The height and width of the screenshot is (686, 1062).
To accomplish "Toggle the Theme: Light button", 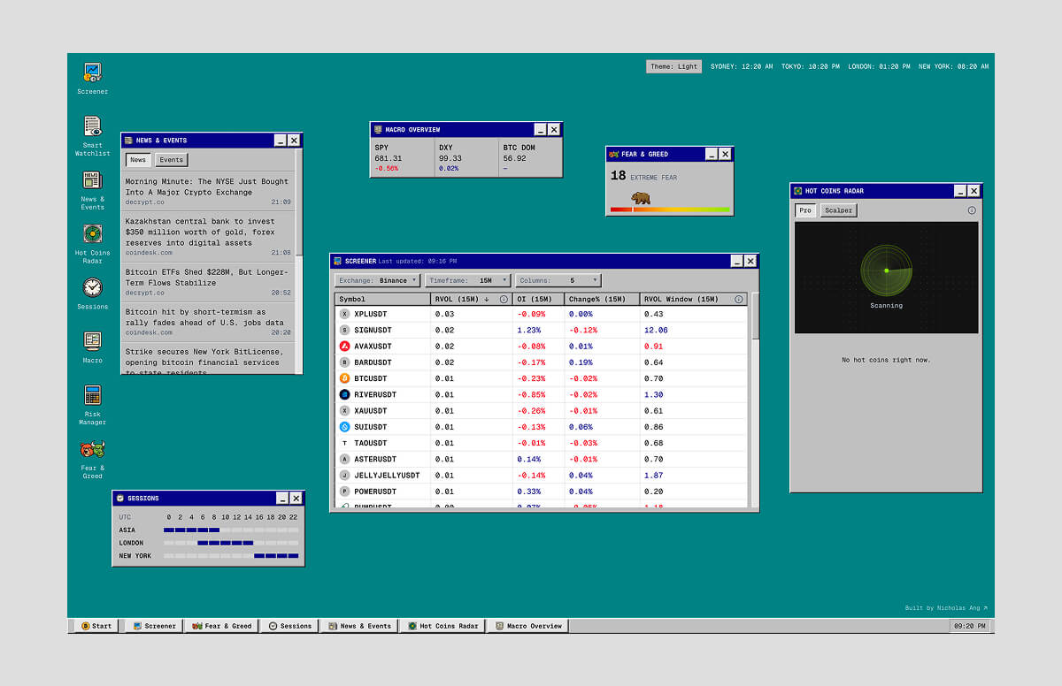I will (x=673, y=66).
